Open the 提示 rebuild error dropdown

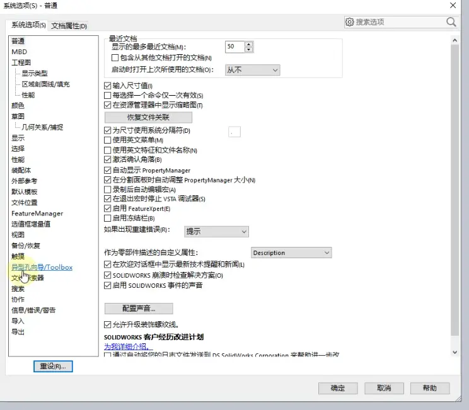216,232
